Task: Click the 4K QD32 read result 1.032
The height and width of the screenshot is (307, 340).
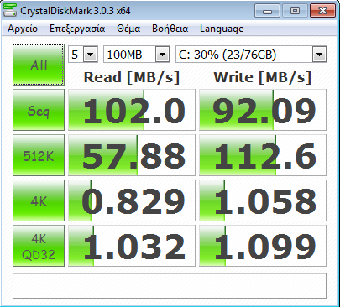Action: (x=132, y=246)
